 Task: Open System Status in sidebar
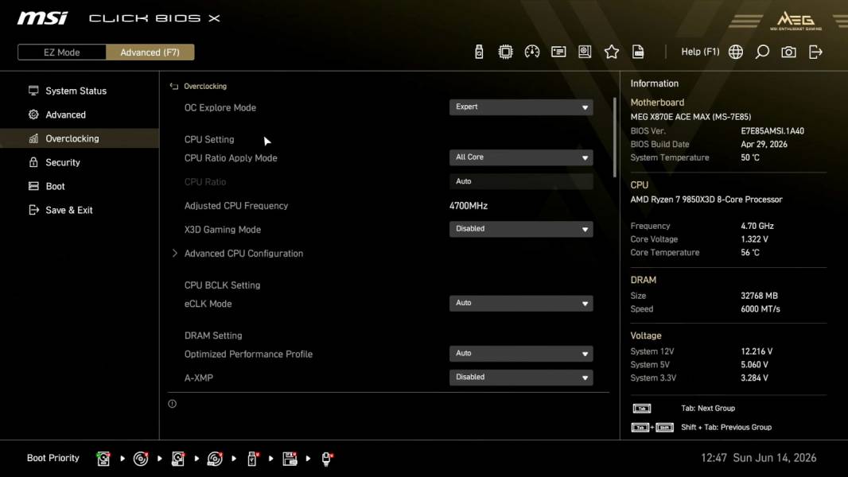pyautogui.click(x=76, y=91)
